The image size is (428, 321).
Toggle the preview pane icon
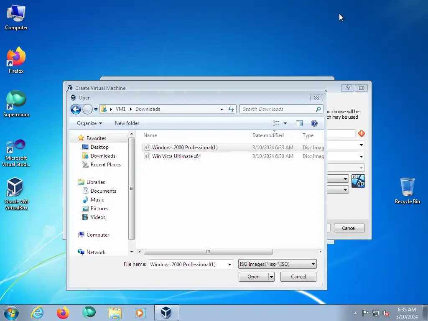click(299, 123)
